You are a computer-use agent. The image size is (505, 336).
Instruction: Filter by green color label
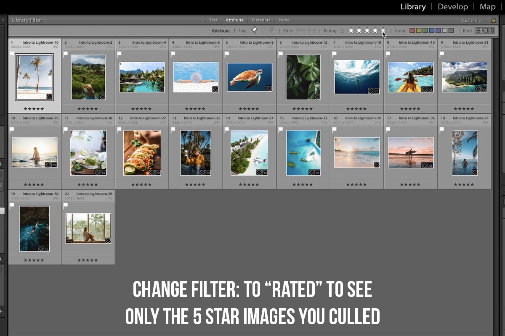pos(425,31)
